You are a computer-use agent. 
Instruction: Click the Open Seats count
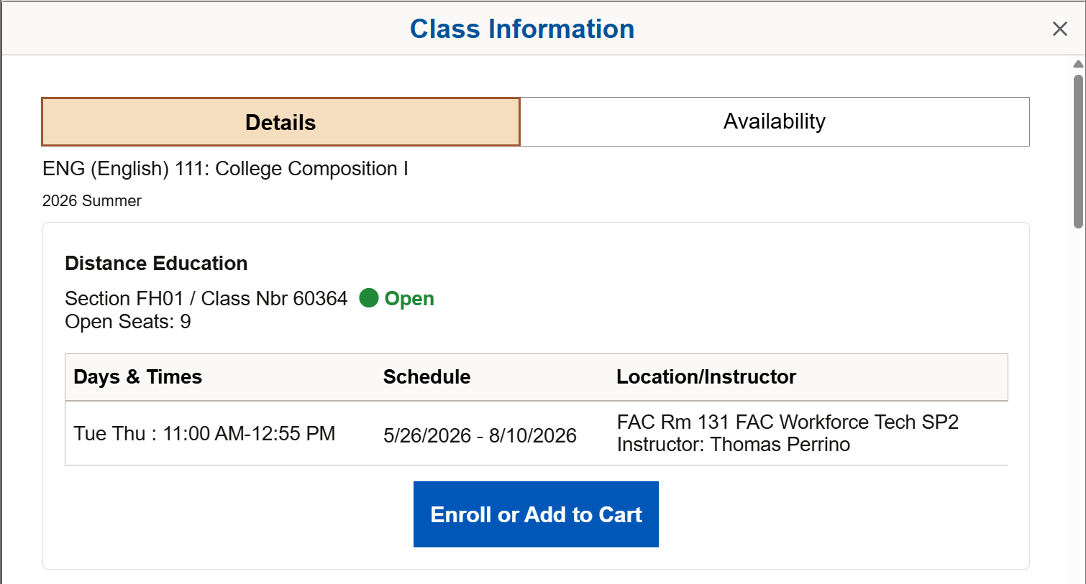coord(127,321)
